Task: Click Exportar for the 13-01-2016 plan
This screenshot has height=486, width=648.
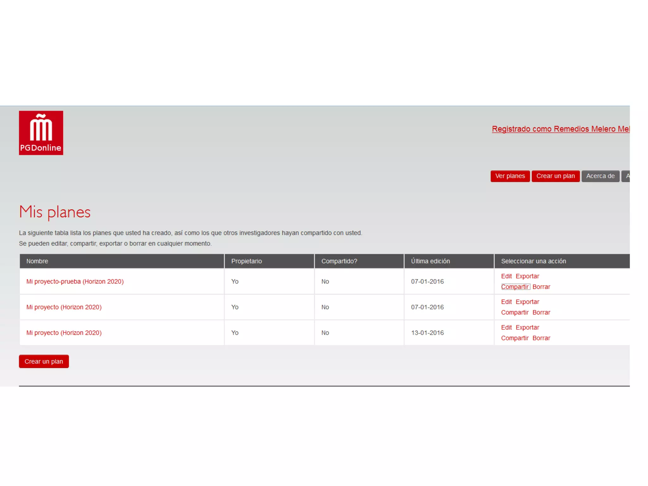Action: pos(527,327)
